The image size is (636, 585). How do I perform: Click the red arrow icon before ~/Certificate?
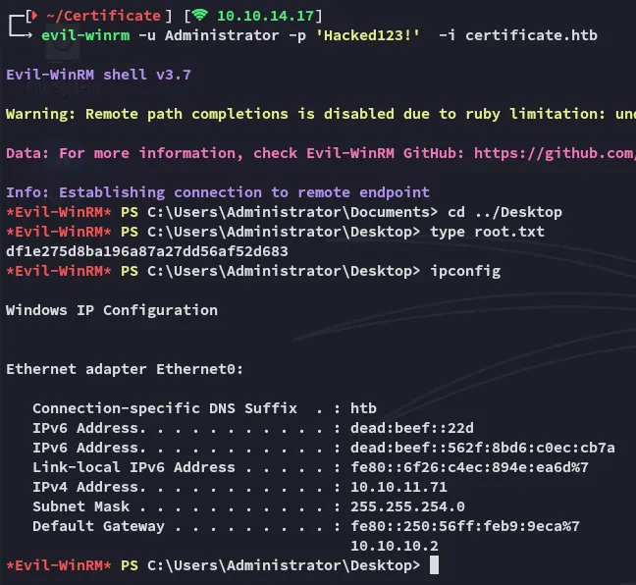(32, 15)
